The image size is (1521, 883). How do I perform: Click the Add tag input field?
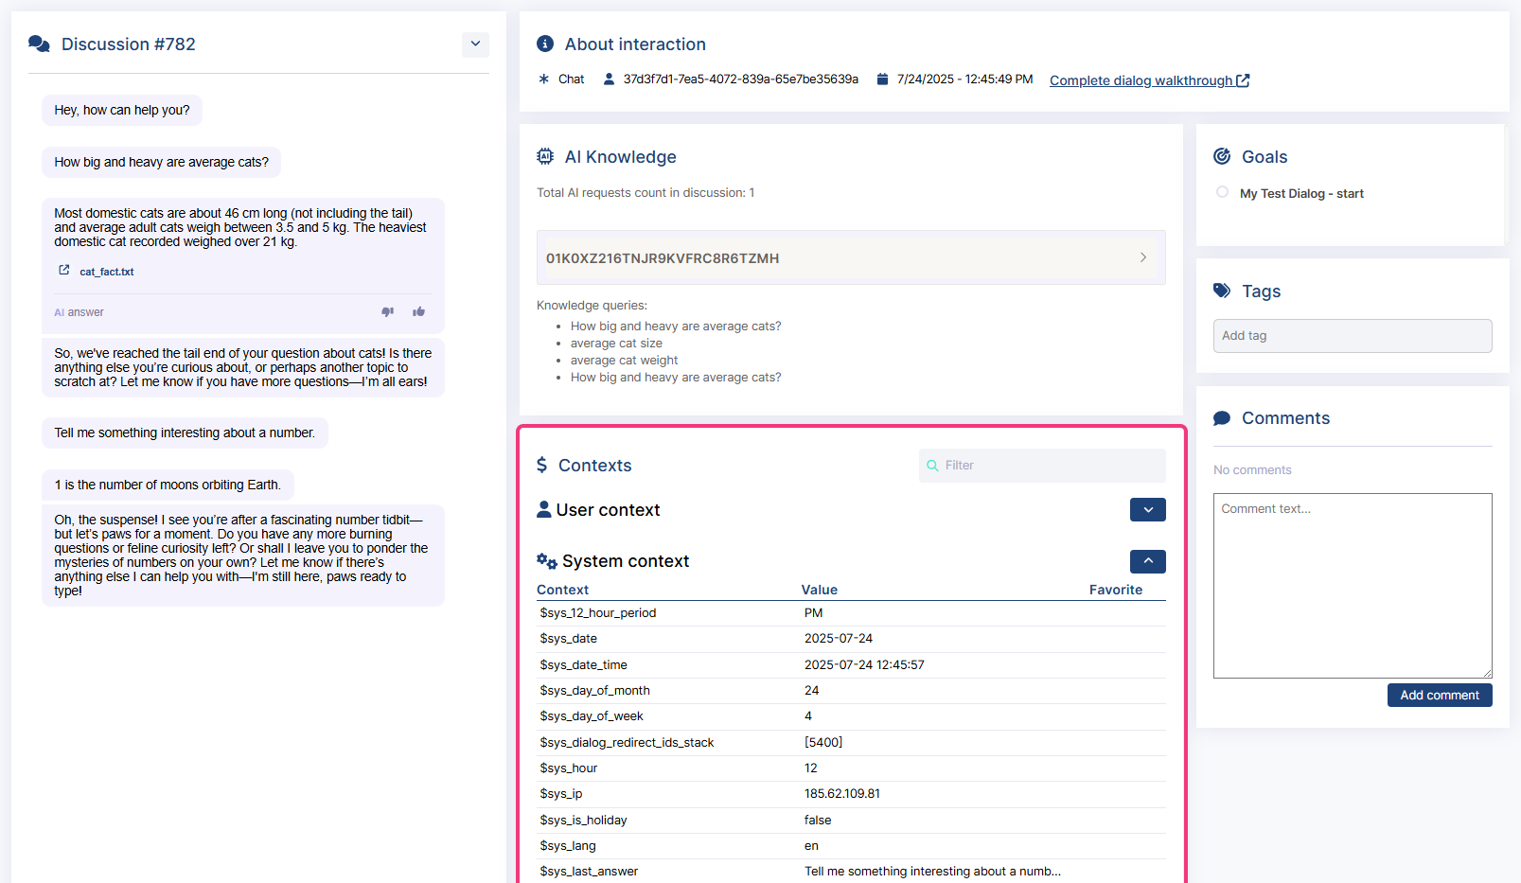[x=1352, y=336]
